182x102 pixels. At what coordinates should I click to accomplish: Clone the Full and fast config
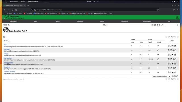[x=173, y=59]
